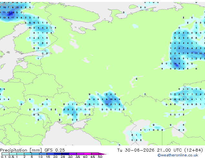205x158 pixels.
Task: Select the 45–50 mm legend swatch
Action: (95, 154)
